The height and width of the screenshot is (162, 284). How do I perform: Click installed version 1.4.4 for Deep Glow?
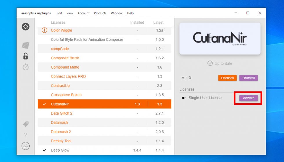(x=137, y=150)
